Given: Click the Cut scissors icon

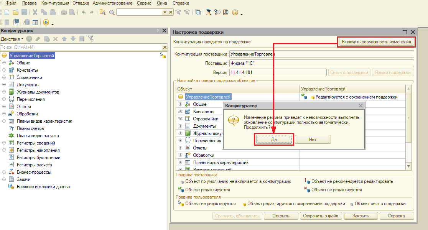Looking at the screenshot, I should point(35,12).
